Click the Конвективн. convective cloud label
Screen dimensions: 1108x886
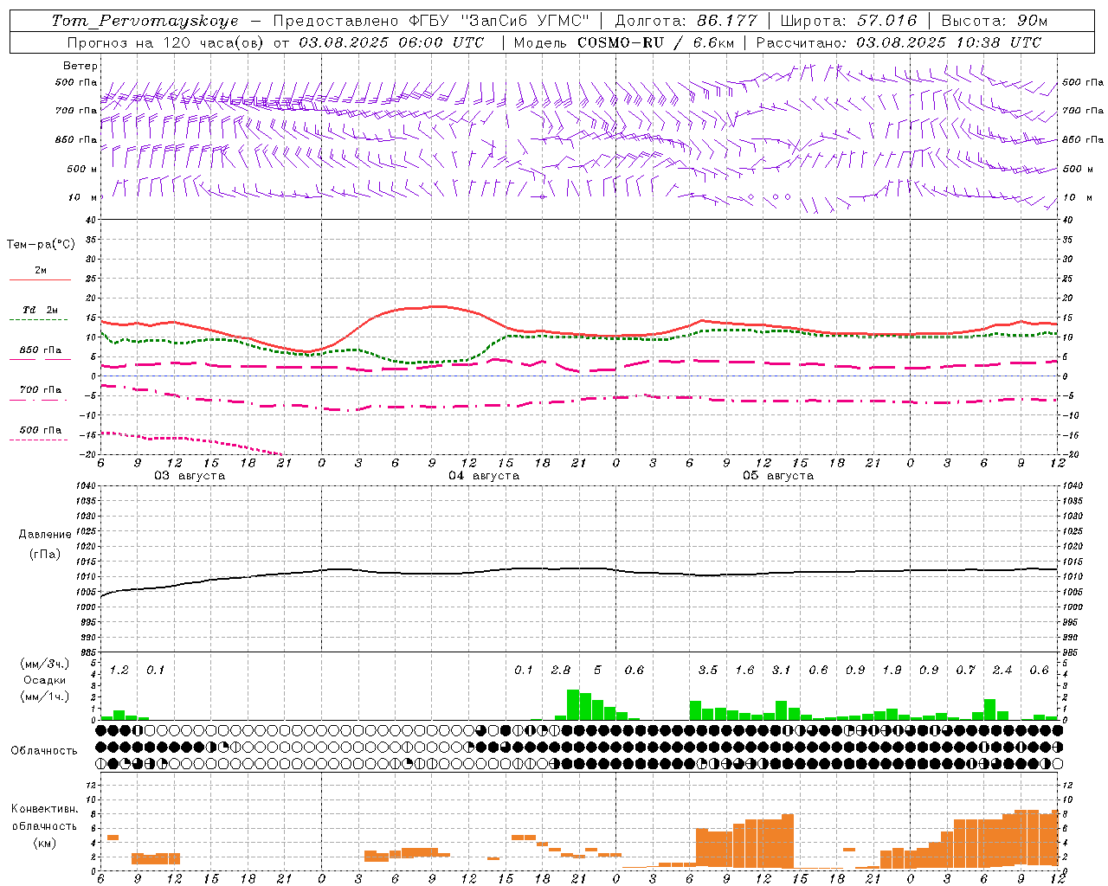point(44,809)
